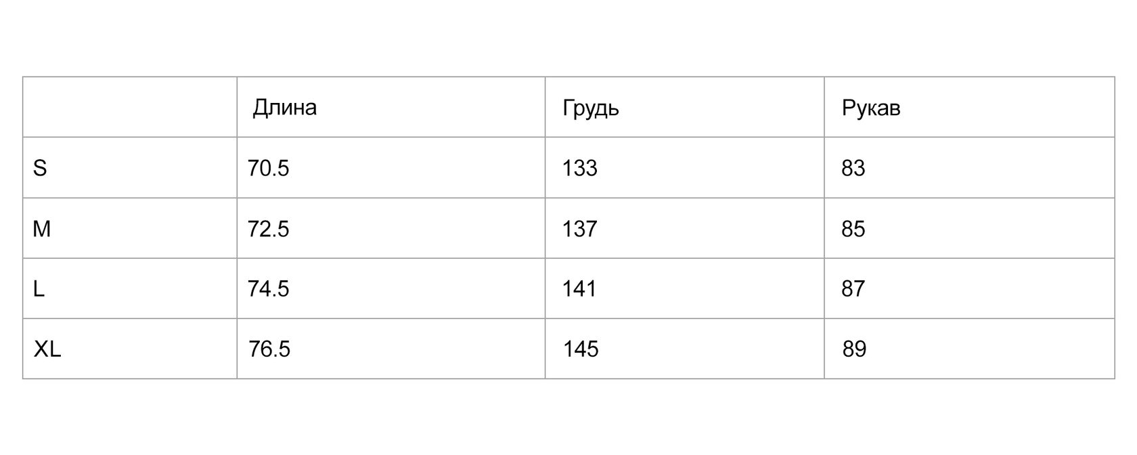Viewport: 1137px width, 455px height.
Task: Click the empty top-left header cell
Action: tap(129, 107)
